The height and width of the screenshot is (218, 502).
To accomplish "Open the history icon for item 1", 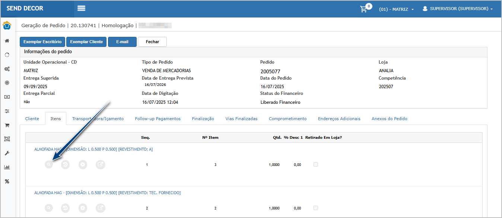I will point(66,164).
